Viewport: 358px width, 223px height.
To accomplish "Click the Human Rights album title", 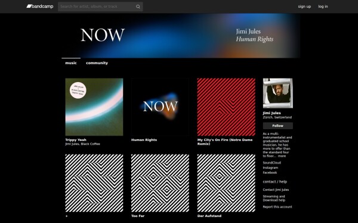I will 144,140.
